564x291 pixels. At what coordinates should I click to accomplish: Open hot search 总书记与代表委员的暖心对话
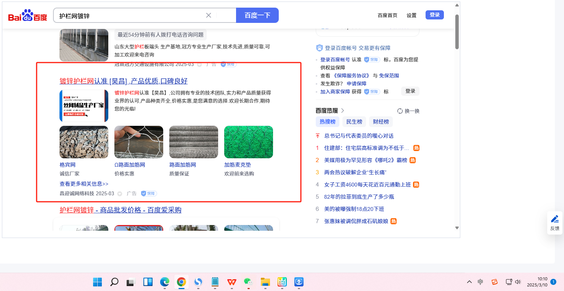pos(359,136)
